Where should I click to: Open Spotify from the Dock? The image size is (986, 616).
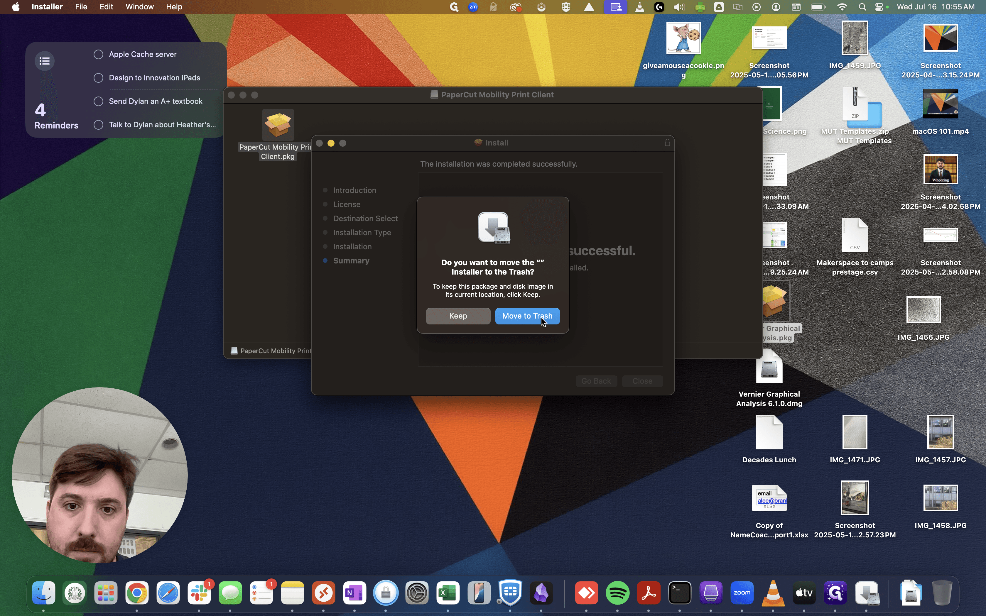click(x=618, y=593)
